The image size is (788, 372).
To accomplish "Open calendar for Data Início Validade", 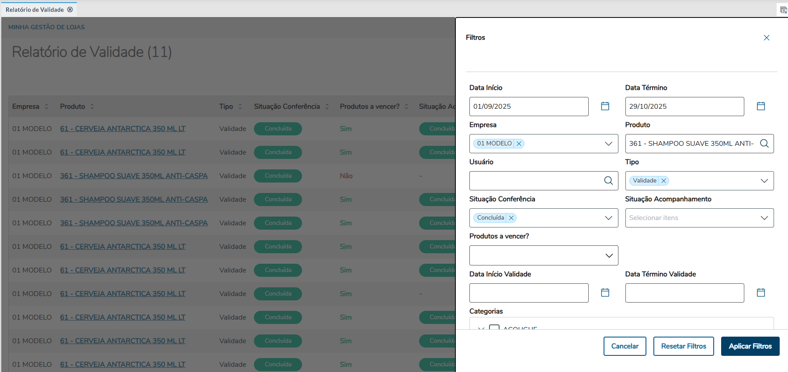I will 605,293.
